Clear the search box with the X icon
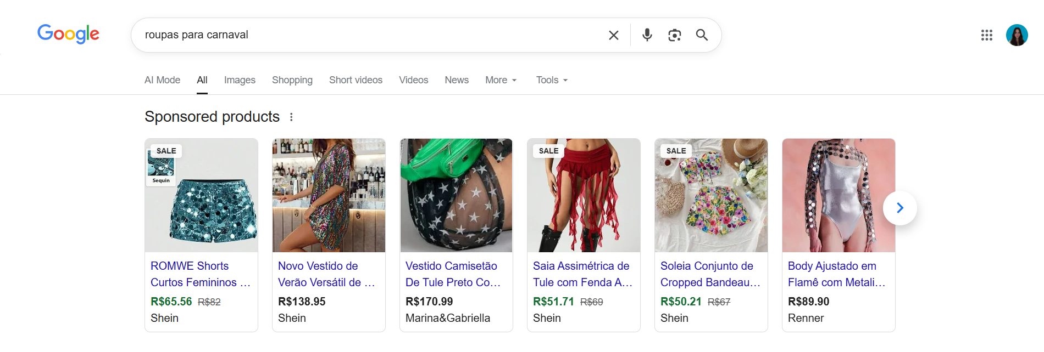The width and height of the screenshot is (1044, 352). pyautogui.click(x=614, y=35)
